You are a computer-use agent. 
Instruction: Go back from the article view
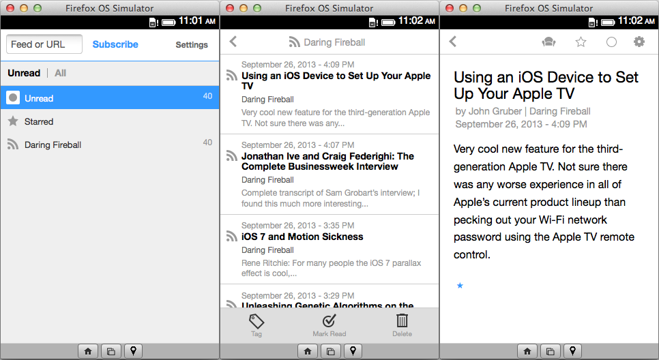coord(453,41)
